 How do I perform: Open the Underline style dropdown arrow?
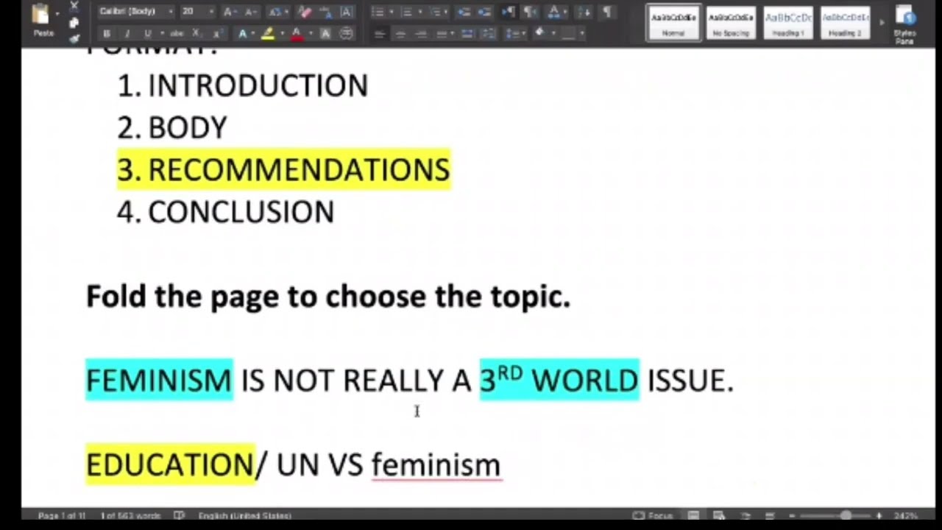[162, 34]
